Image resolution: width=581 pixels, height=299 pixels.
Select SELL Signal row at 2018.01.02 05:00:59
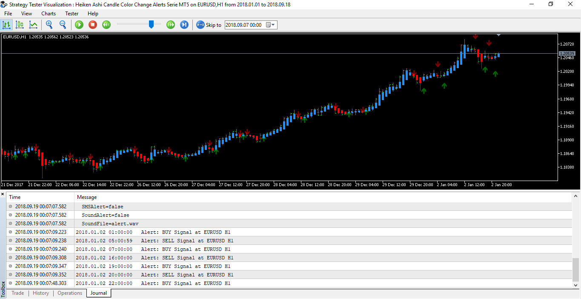289,241
